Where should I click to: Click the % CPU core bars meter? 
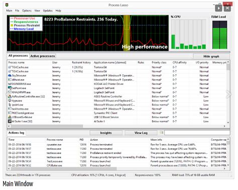click(x=188, y=34)
